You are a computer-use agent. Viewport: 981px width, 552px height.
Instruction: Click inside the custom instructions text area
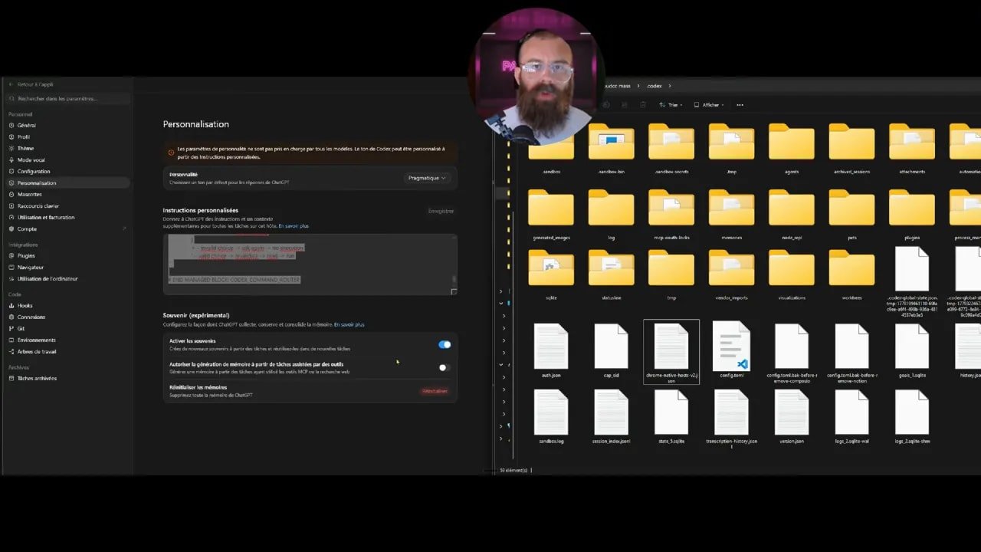310,264
